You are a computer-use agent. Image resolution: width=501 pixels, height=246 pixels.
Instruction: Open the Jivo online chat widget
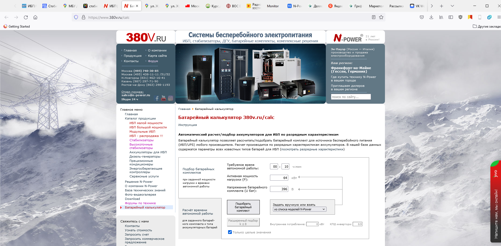coord(496,202)
